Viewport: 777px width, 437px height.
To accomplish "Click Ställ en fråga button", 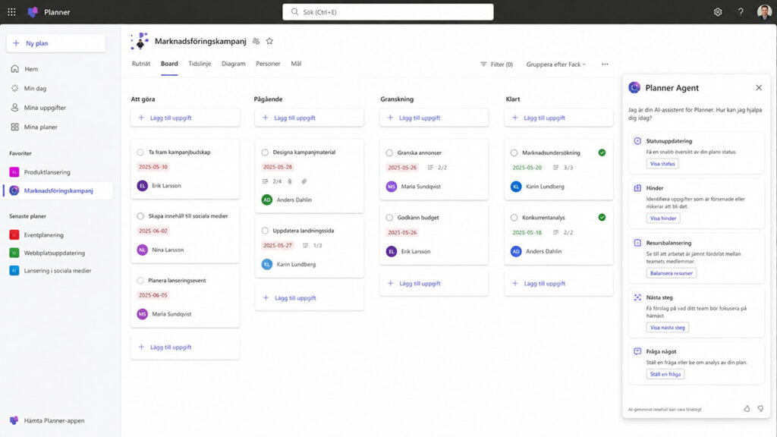I will (x=665, y=374).
